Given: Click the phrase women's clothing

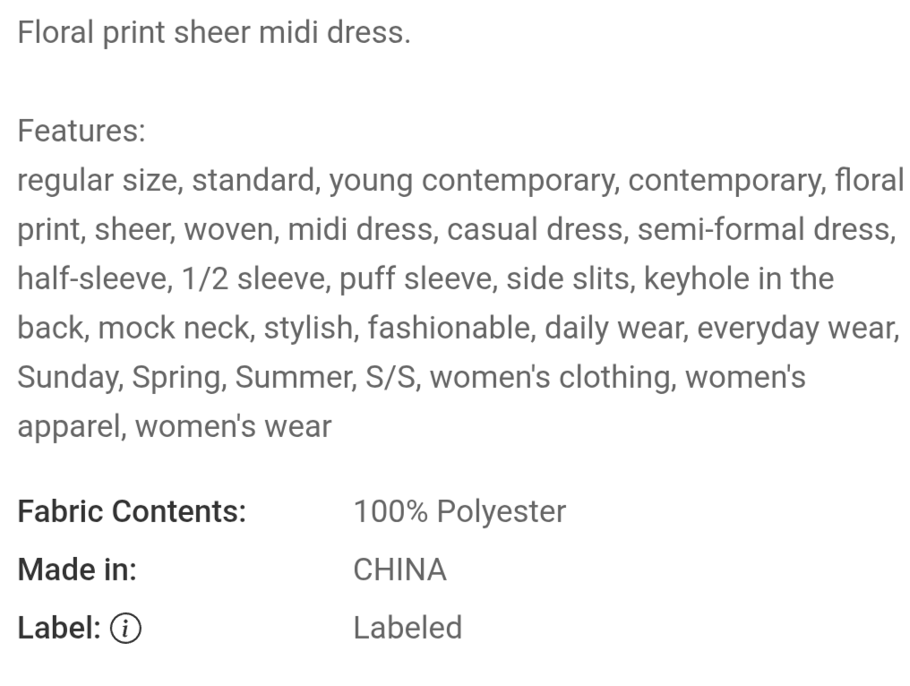Looking at the screenshot, I should tap(550, 377).
